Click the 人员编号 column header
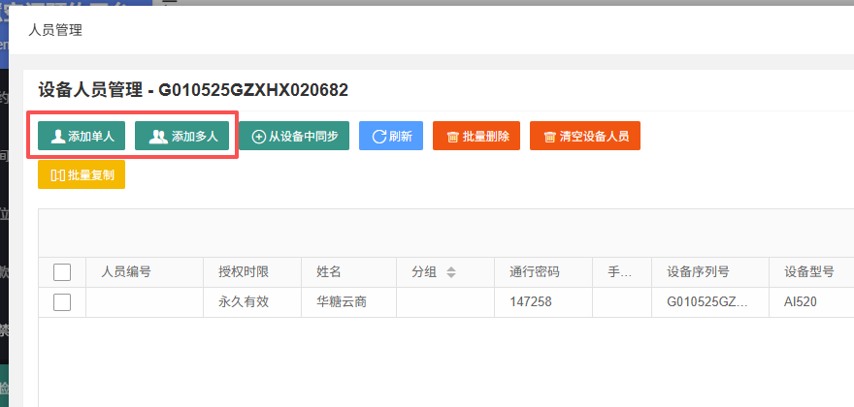Viewport: 854px width, 407px height. tap(126, 272)
